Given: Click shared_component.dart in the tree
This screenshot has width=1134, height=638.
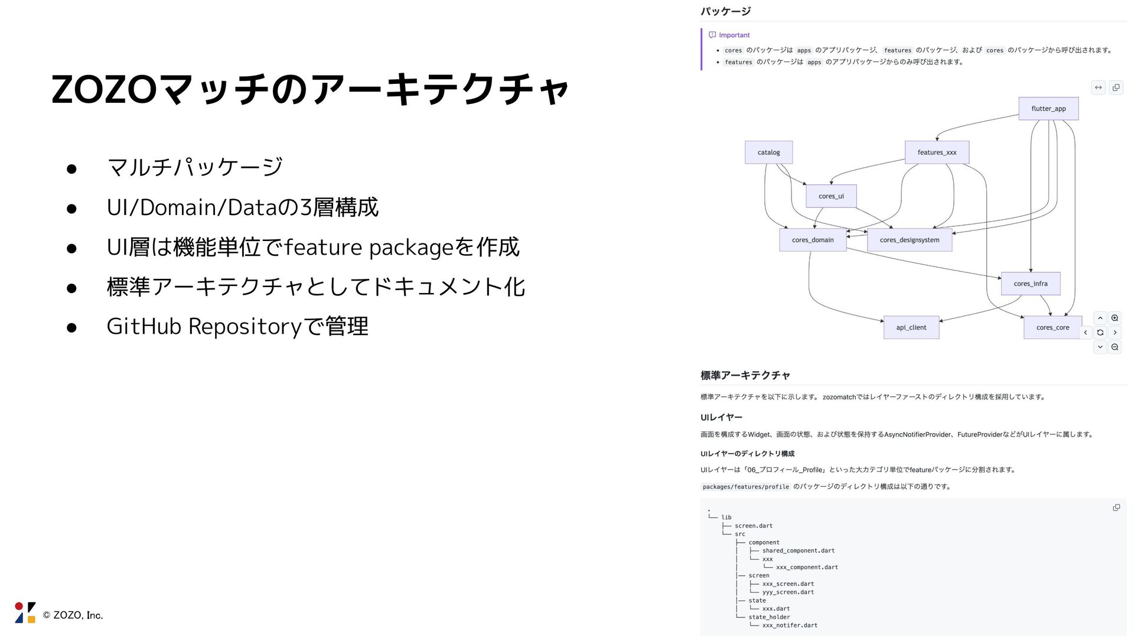Looking at the screenshot, I should pyautogui.click(x=799, y=551).
